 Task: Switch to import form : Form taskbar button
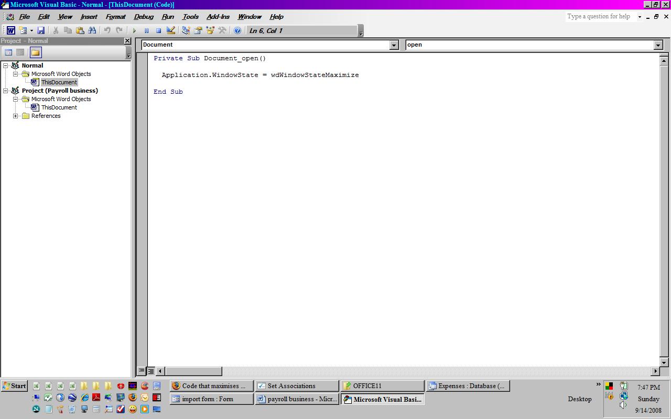tap(212, 399)
